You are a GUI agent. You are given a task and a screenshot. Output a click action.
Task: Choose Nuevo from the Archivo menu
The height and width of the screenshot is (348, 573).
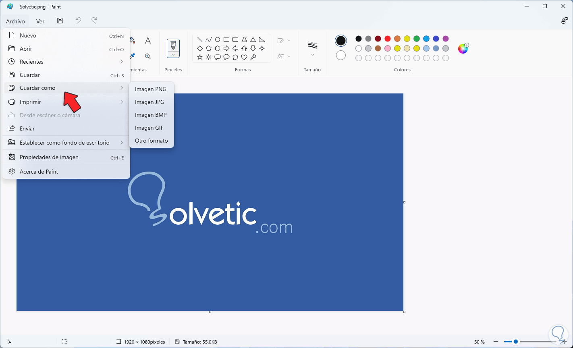coord(66,36)
